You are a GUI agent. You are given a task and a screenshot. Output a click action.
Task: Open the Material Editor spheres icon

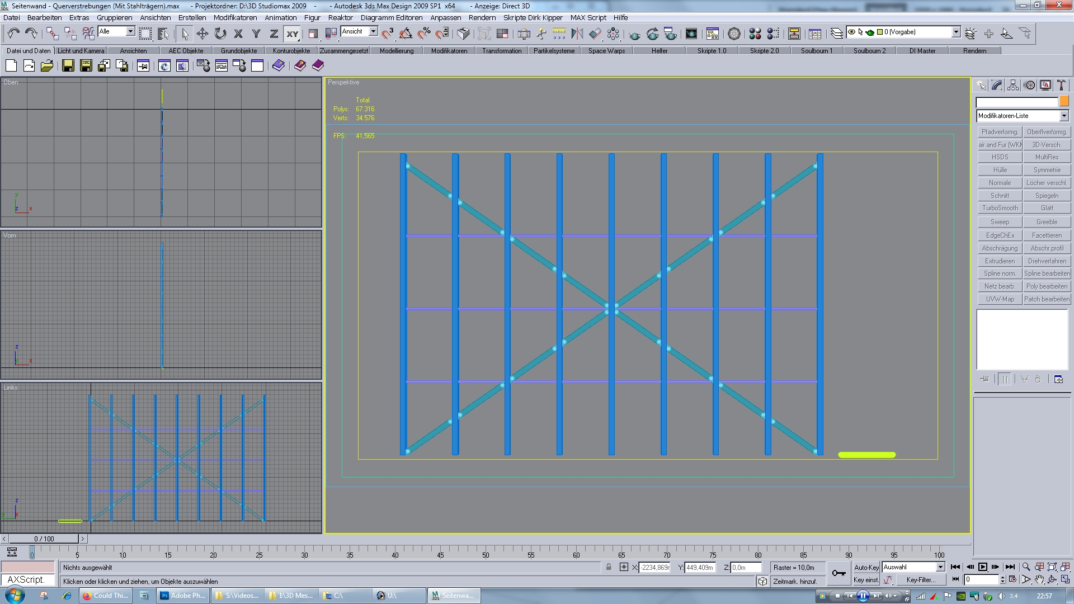pos(755,34)
